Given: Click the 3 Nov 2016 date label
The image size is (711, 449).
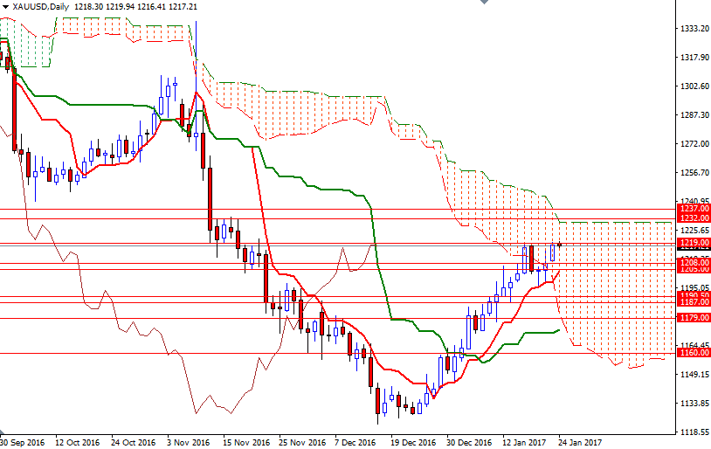Looking at the screenshot, I should tap(190, 442).
